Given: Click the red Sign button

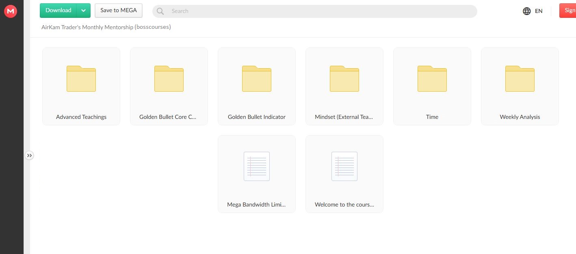Looking at the screenshot, I should click(x=569, y=11).
